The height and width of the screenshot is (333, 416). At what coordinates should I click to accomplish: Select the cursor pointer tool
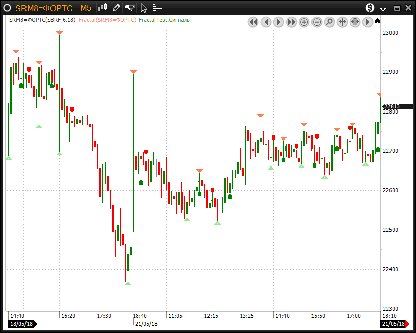pyautogui.click(x=144, y=8)
